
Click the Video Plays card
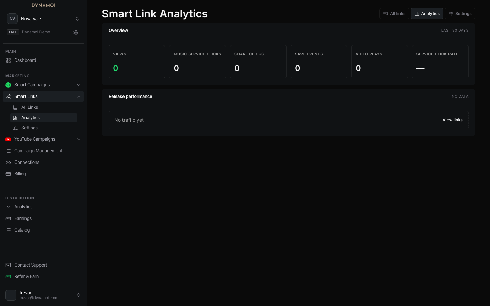pyautogui.click(x=379, y=62)
